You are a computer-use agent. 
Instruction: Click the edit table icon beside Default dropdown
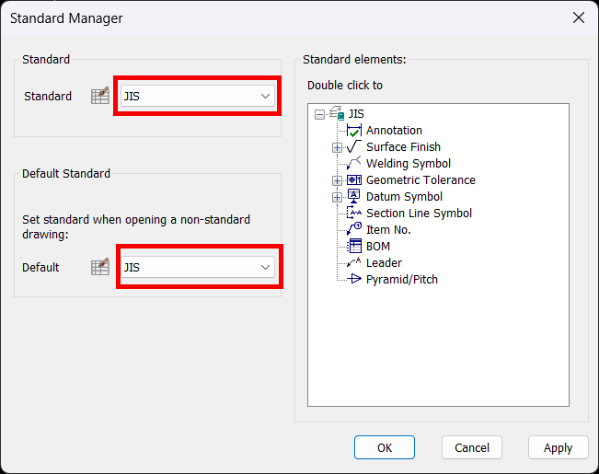click(x=100, y=267)
